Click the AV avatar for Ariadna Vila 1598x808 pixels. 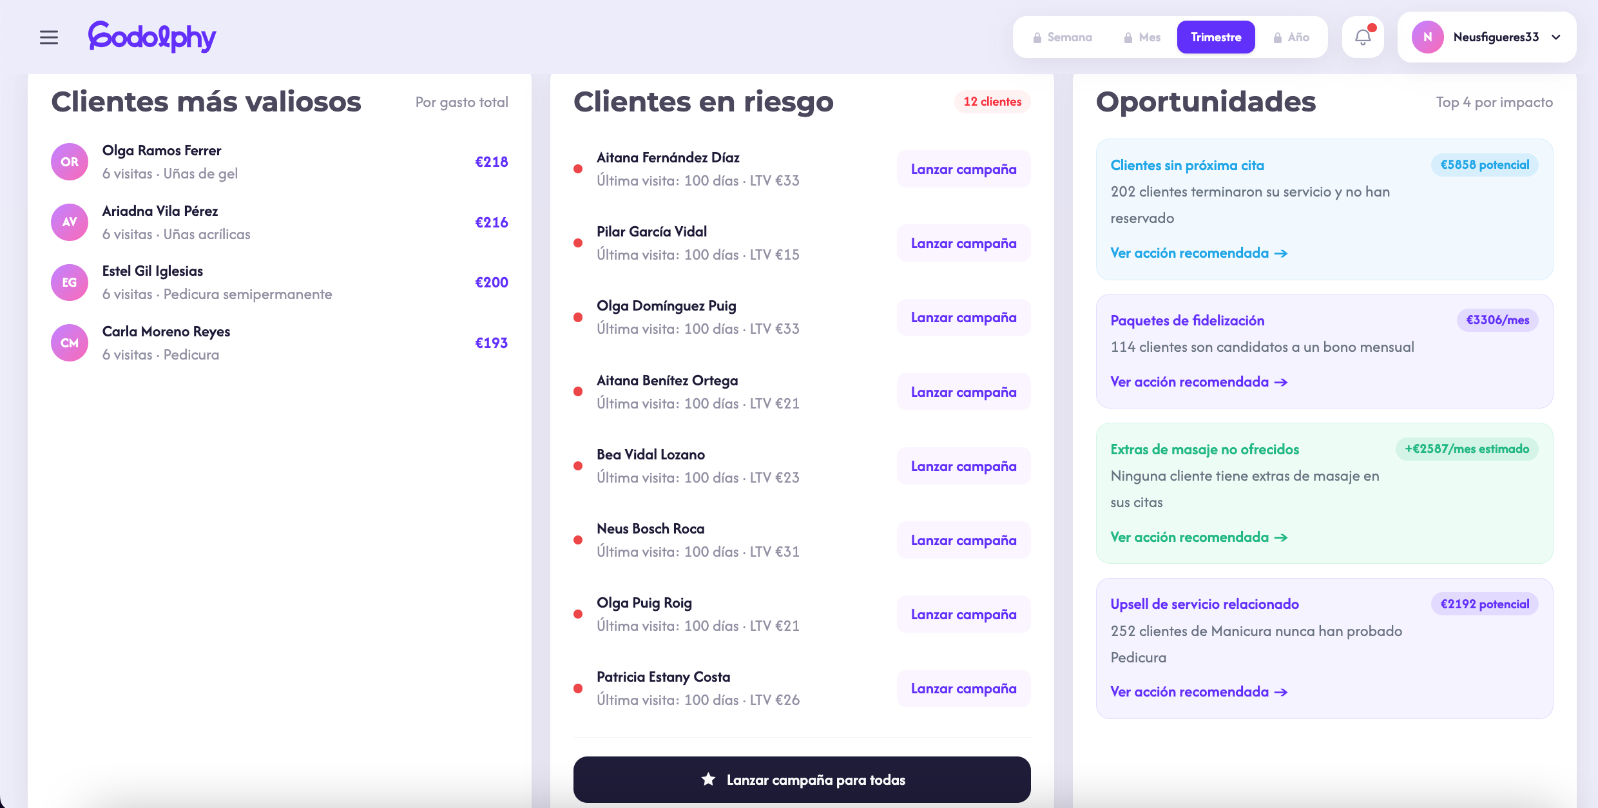click(x=70, y=222)
